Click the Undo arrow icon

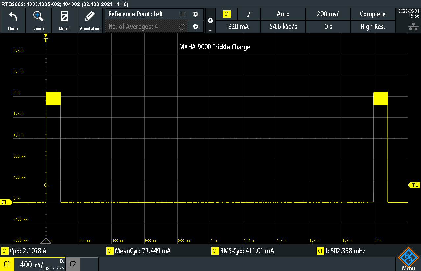coord(13,16)
